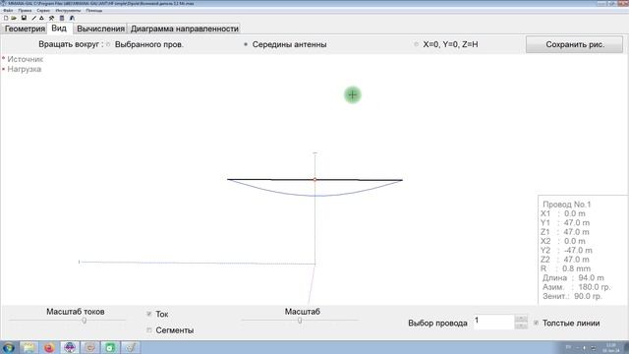The image size is (629, 354).
Task: Click the Масштаб токов slider handle
Action: [85, 321]
